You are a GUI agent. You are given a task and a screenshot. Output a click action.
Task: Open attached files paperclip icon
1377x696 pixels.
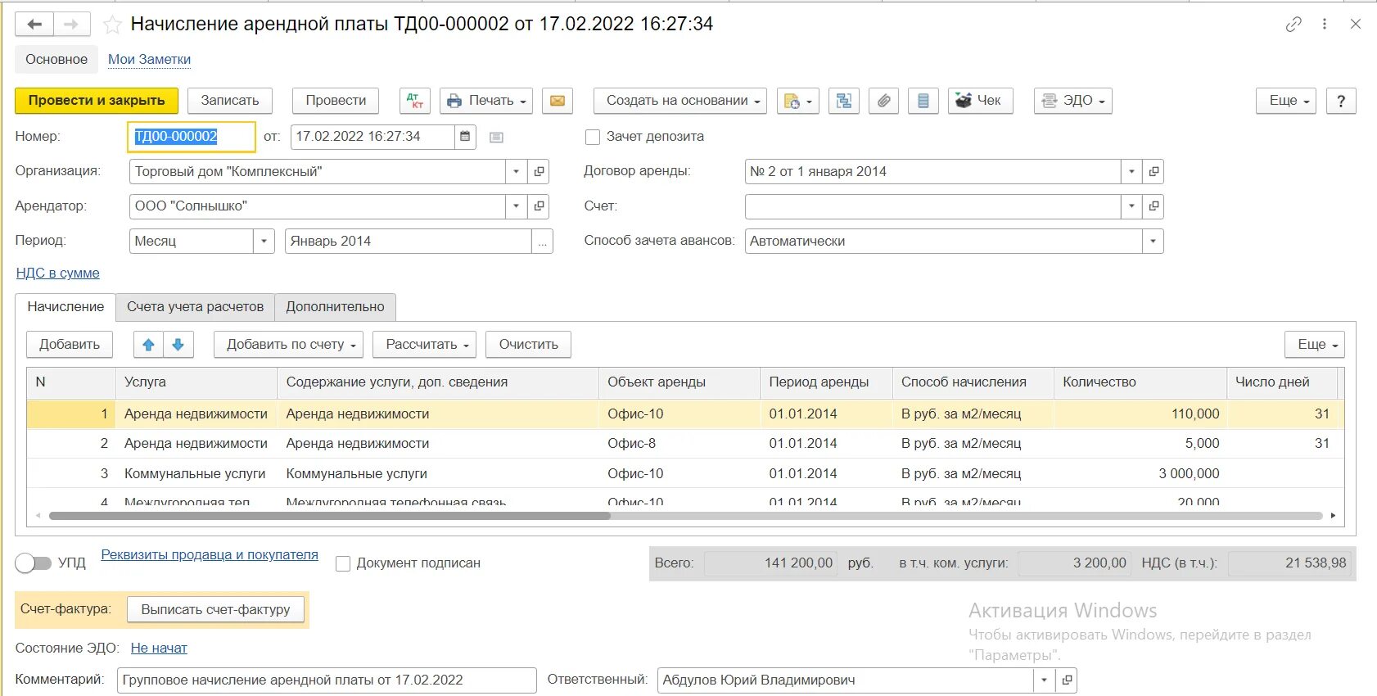tap(883, 101)
